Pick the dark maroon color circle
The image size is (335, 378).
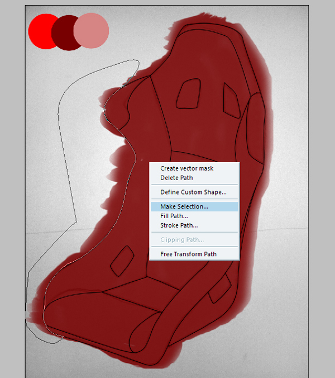tap(65, 33)
